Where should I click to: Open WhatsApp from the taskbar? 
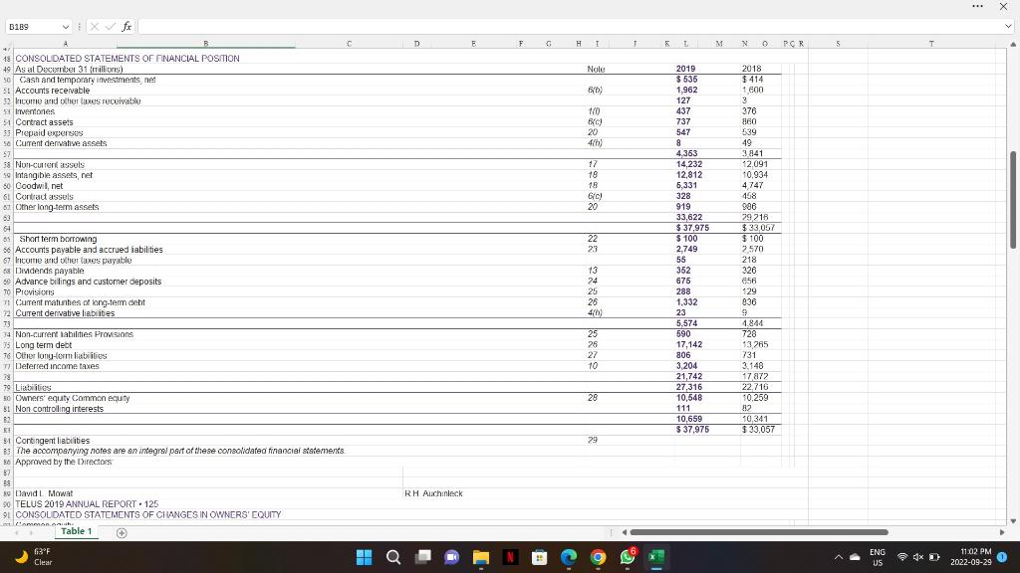(628, 557)
